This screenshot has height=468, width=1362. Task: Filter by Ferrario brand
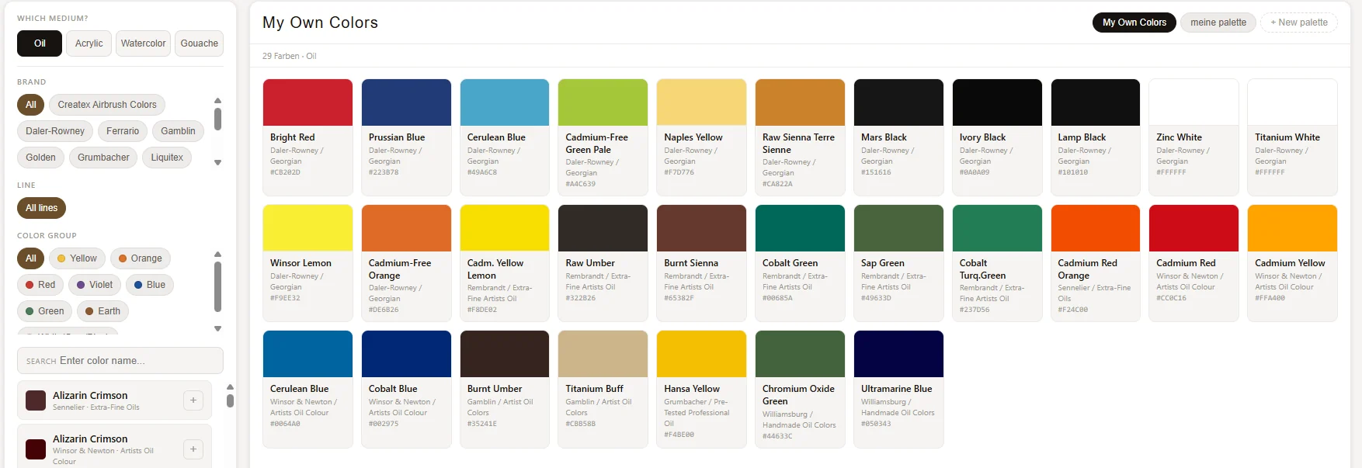click(x=123, y=131)
